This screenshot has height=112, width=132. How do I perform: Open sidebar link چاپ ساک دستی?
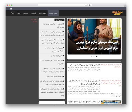click(53, 62)
